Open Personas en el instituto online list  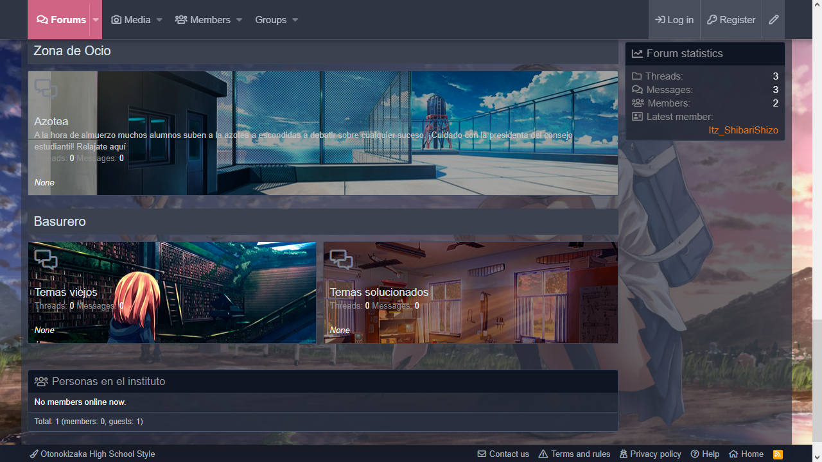(109, 381)
